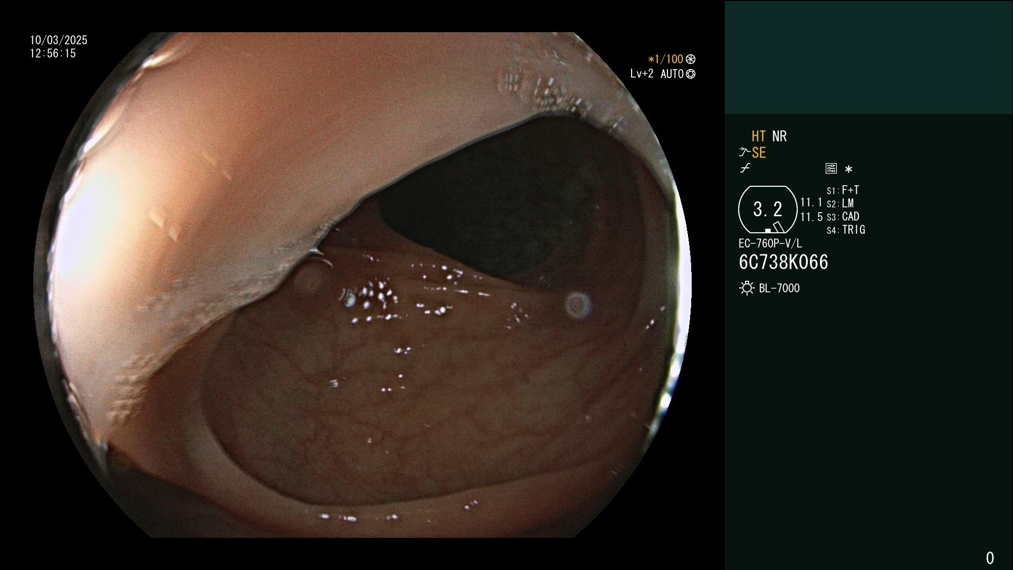
Task: Click the light source icon beside BL-7000
Action: (747, 288)
